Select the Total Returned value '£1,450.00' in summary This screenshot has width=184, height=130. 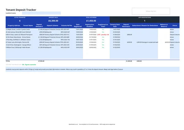pos(91,21)
